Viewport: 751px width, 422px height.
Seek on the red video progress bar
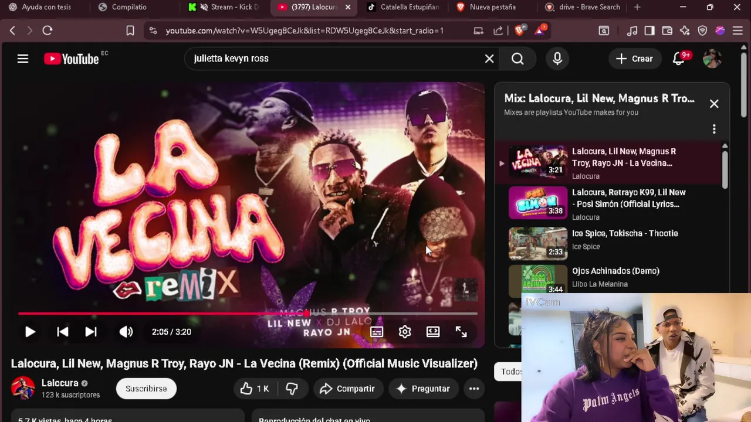tap(248, 314)
